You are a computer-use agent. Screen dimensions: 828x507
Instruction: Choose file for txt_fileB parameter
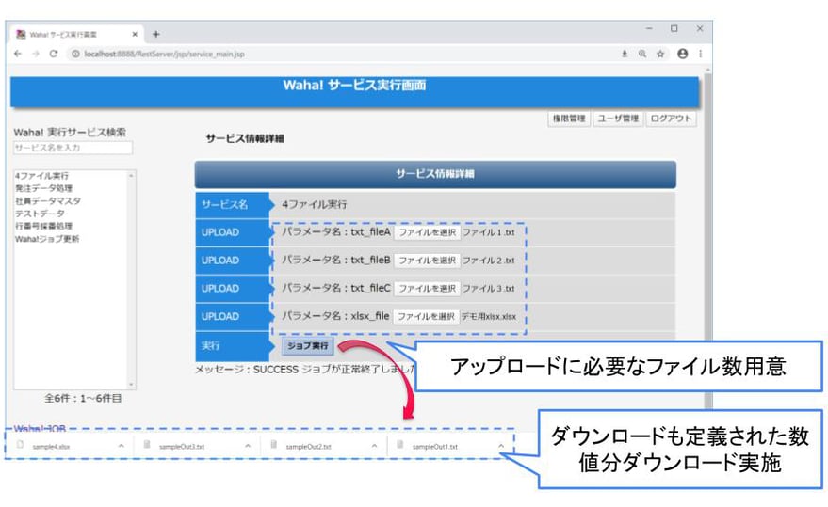pos(428,261)
